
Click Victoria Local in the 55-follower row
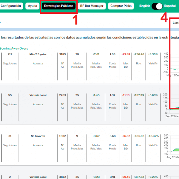[38, 95]
